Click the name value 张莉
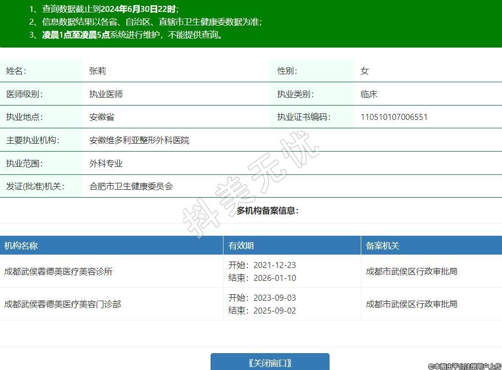The image size is (502, 370). click(x=98, y=71)
